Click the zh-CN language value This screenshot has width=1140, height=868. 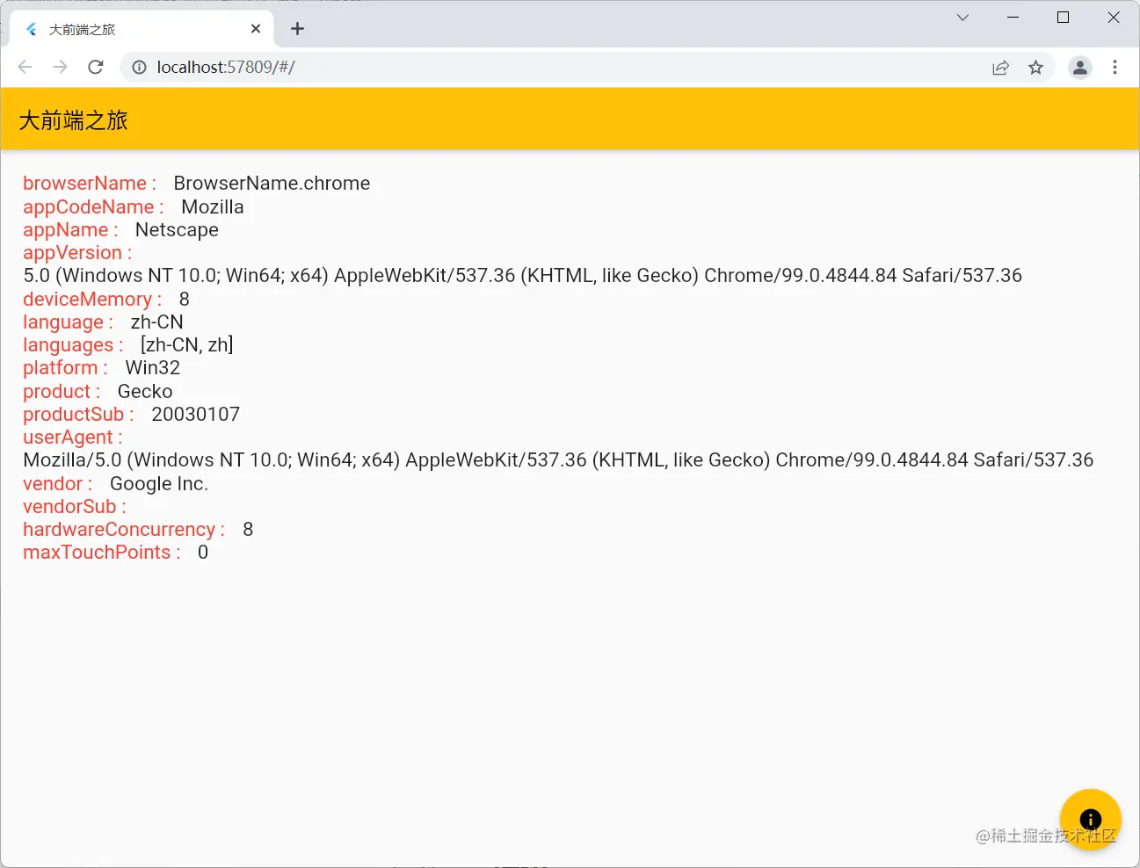coord(156,322)
